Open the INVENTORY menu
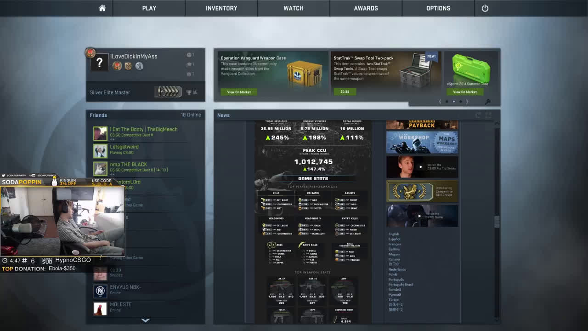588x331 pixels. click(221, 8)
